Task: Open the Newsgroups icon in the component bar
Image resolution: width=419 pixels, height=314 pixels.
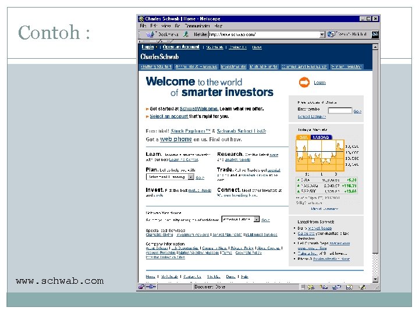Action: pyautogui.click(x=336, y=287)
